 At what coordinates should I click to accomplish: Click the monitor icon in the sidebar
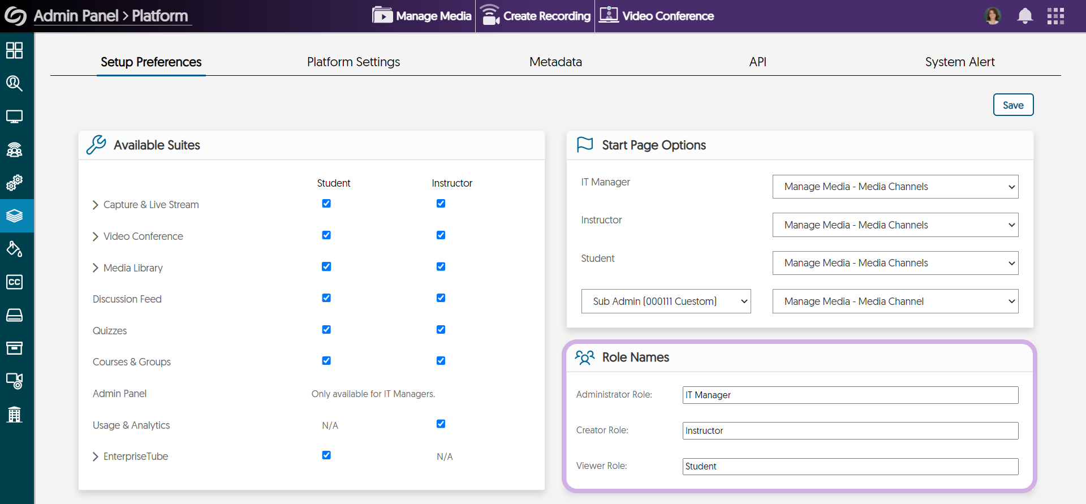tap(14, 117)
